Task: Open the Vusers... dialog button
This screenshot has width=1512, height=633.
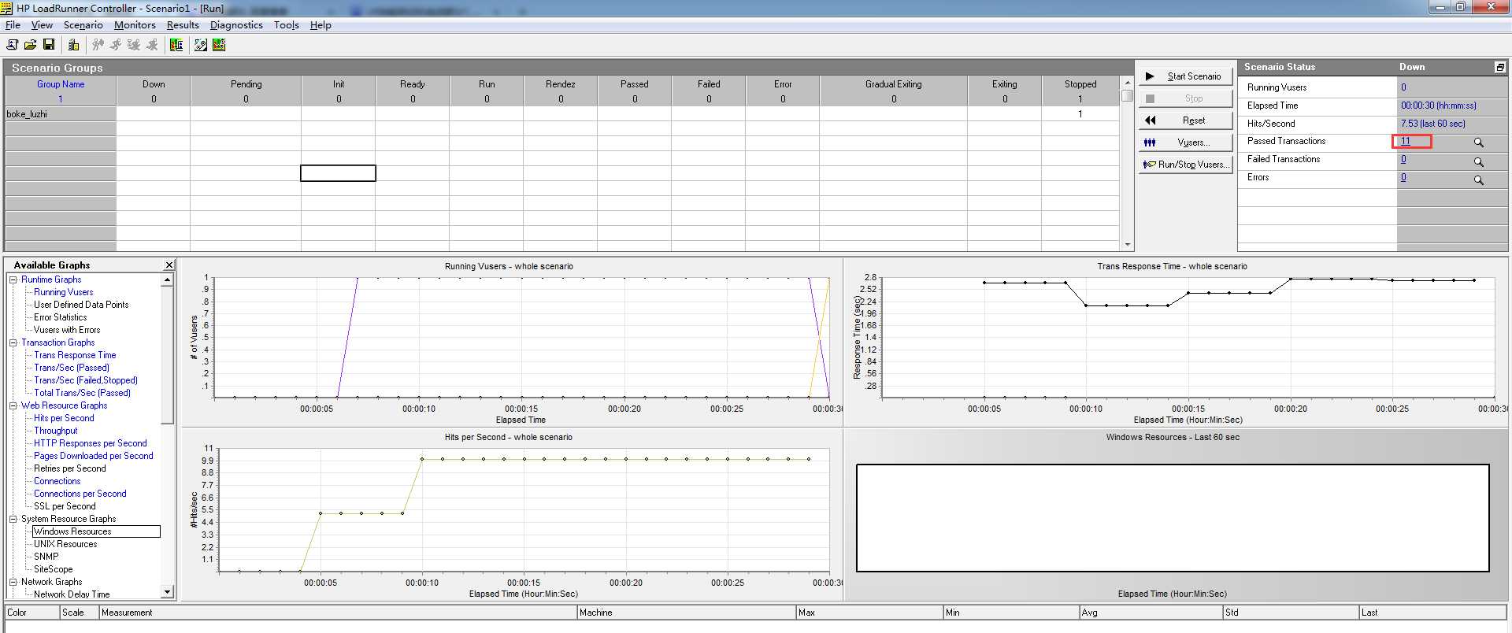Action: [x=1185, y=143]
